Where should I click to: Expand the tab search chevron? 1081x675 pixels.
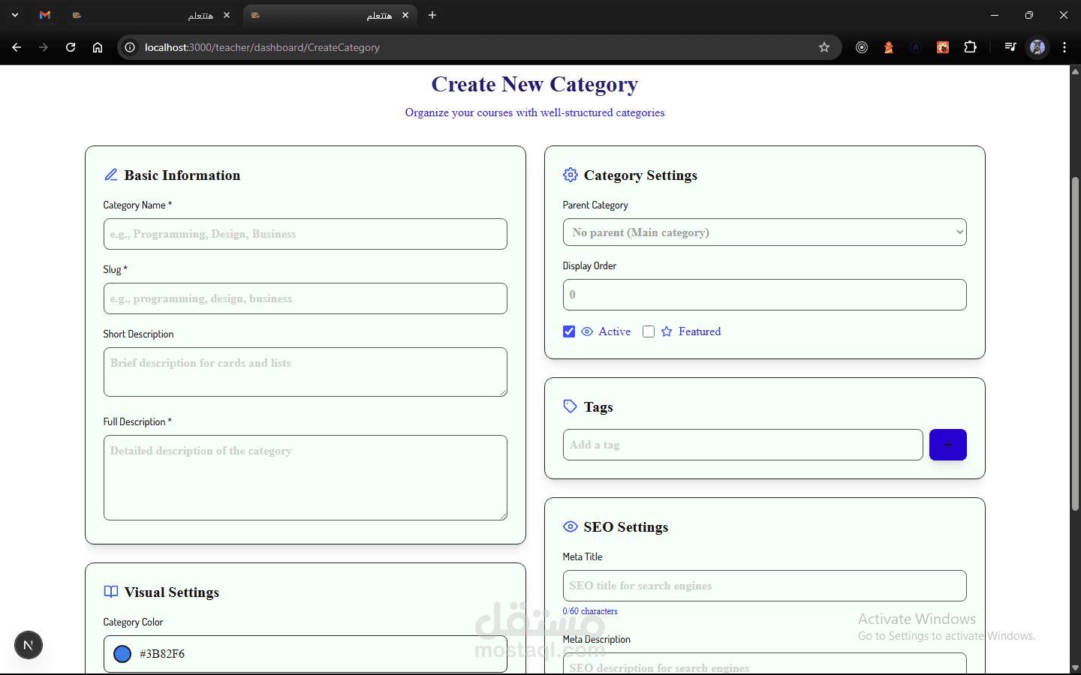tap(15, 15)
